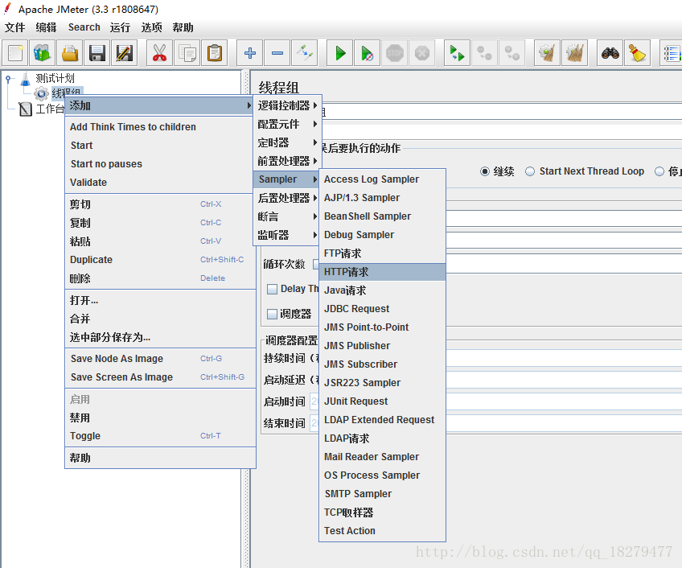This screenshot has height=568, width=682.
Task: Tick the Delay Thread creation checkbox
Action: click(x=272, y=289)
